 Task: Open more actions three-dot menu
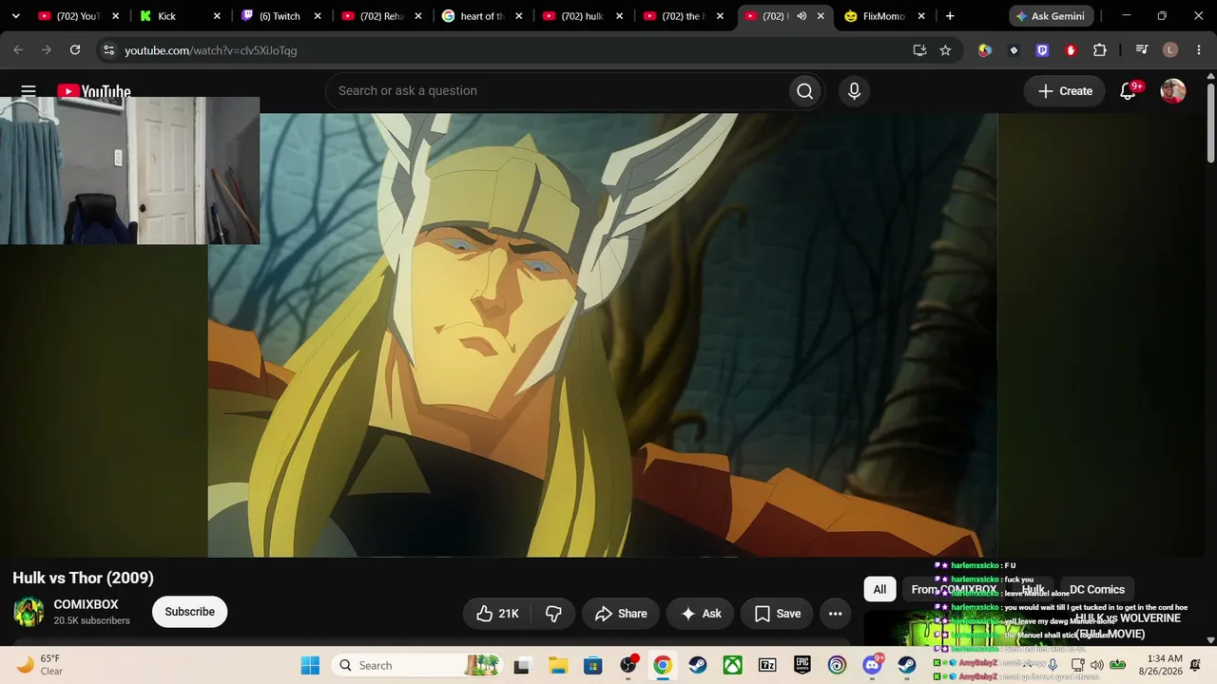836,614
